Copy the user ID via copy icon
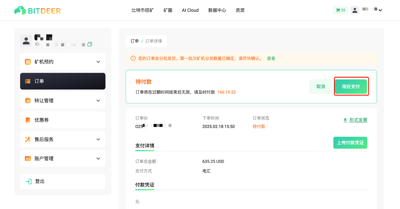 pyautogui.click(x=90, y=44)
